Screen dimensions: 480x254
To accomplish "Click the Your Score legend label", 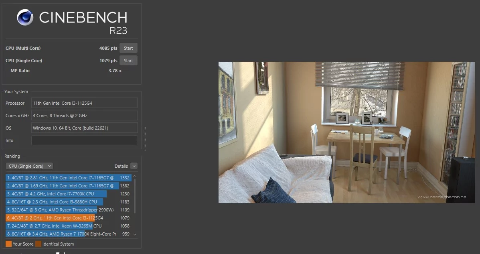I will (x=23, y=244).
